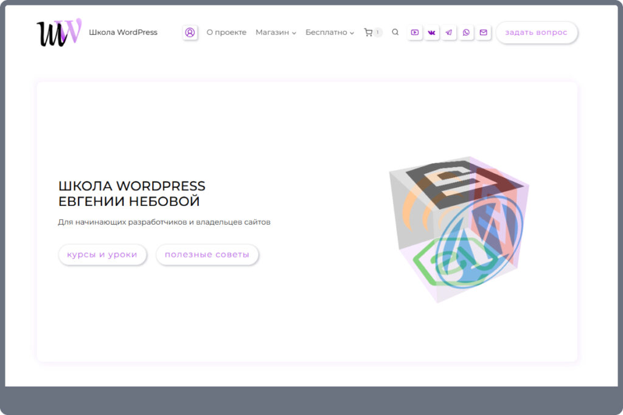
Task: Open полезные советы button
Action: 207,255
